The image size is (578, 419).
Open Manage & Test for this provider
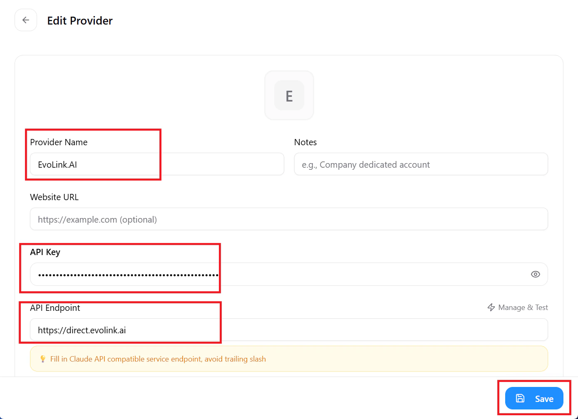[x=523, y=307]
